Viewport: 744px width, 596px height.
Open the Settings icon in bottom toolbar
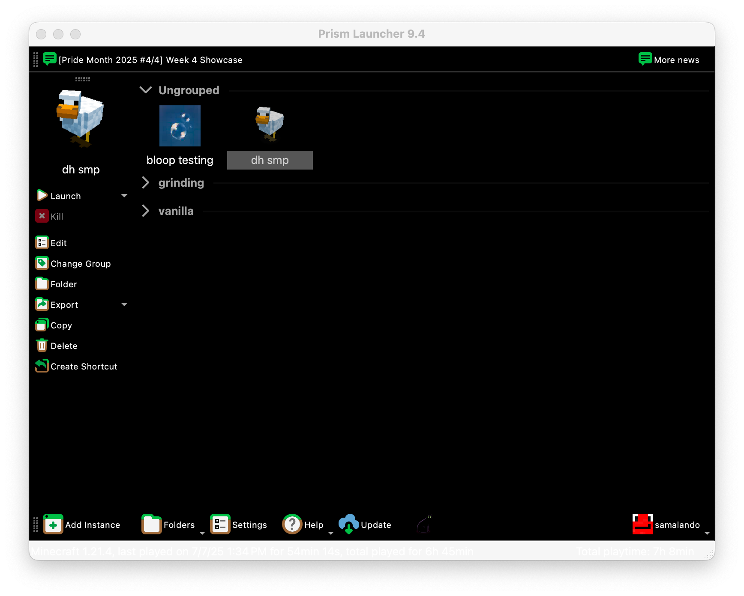(x=220, y=524)
